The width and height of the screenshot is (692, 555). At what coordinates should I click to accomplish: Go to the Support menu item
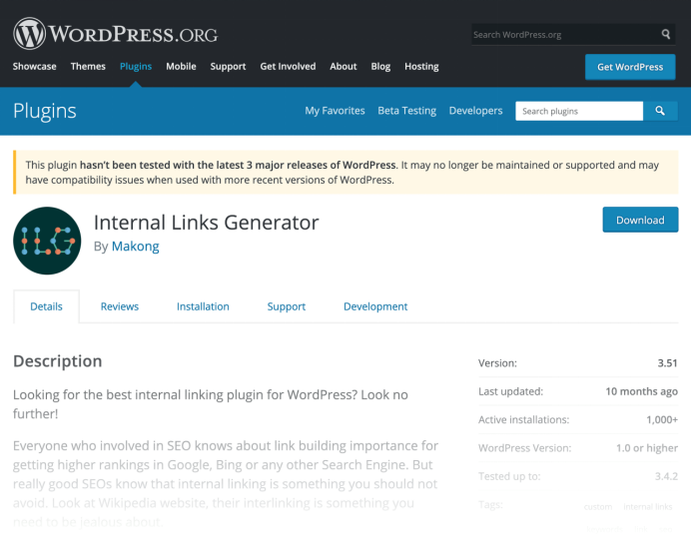coord(228,67)
